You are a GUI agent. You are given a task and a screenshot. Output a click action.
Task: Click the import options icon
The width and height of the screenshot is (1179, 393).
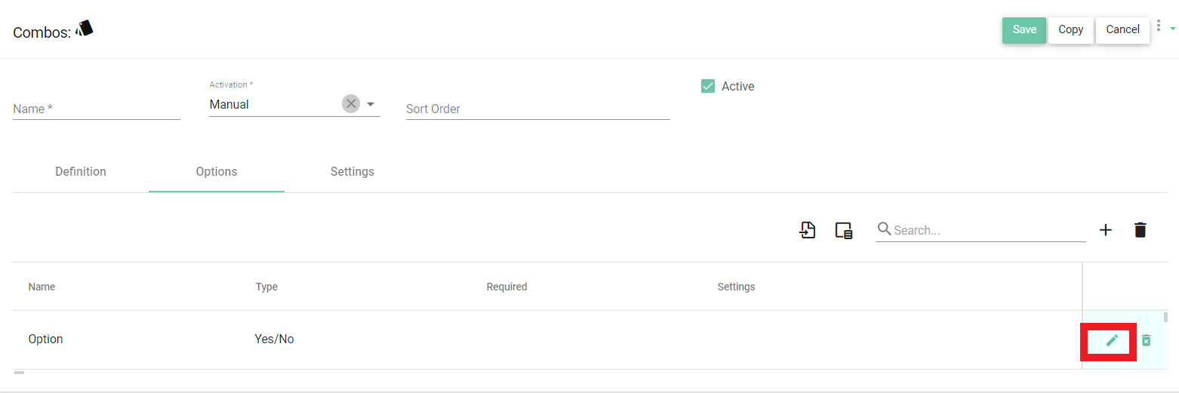pyautogui.click(x=808, y=230)
